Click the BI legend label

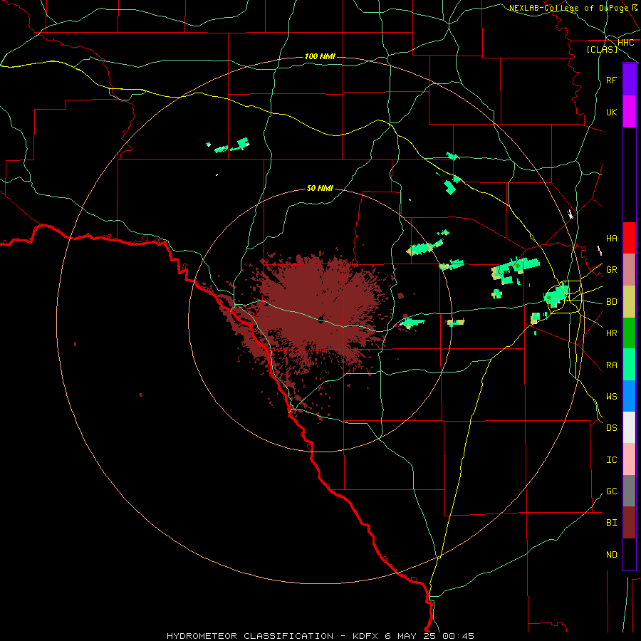point(612,523)
